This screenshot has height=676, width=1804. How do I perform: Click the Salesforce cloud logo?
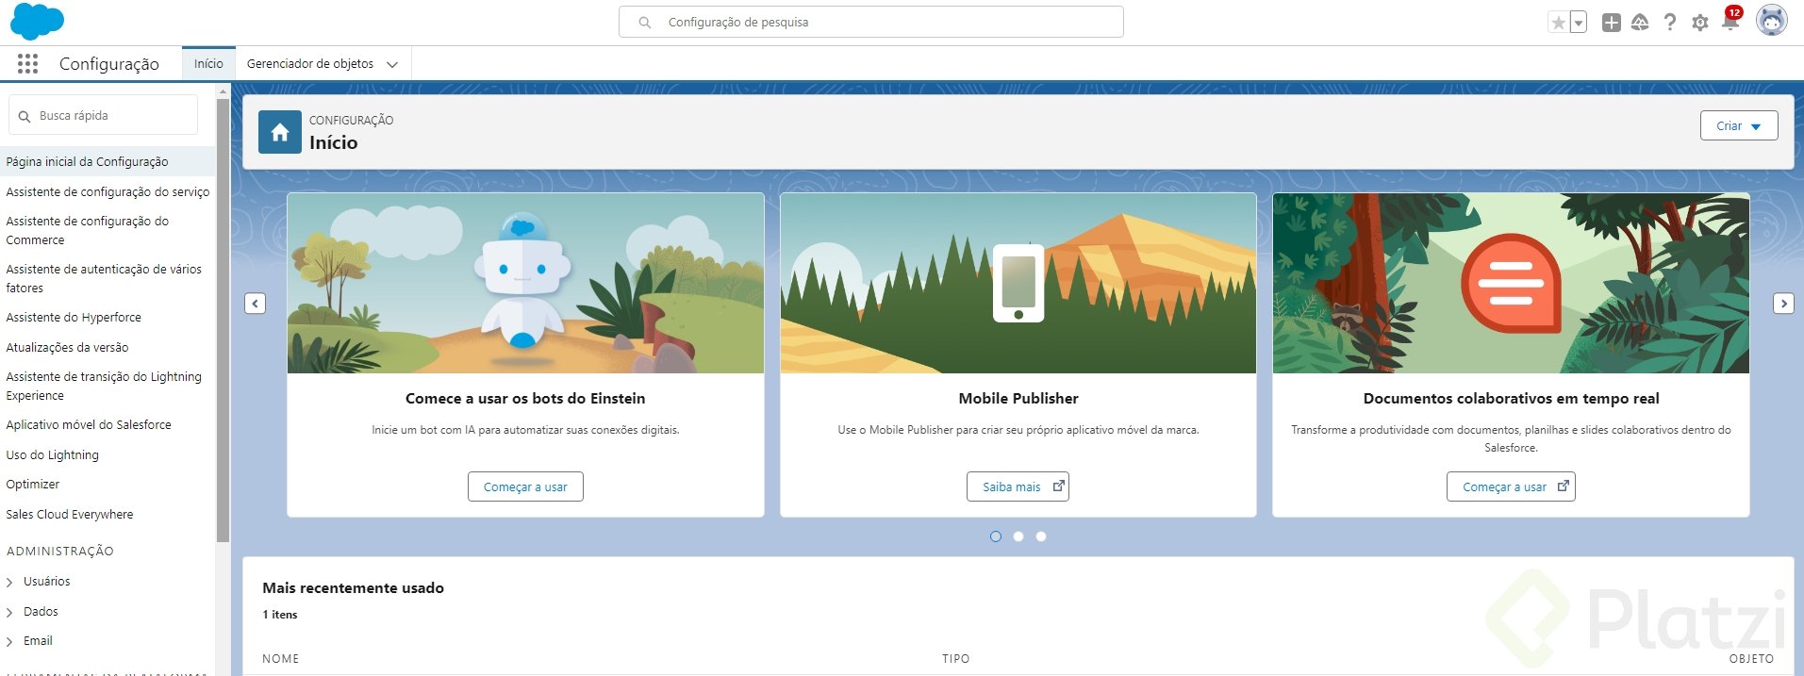coord(37,22)
